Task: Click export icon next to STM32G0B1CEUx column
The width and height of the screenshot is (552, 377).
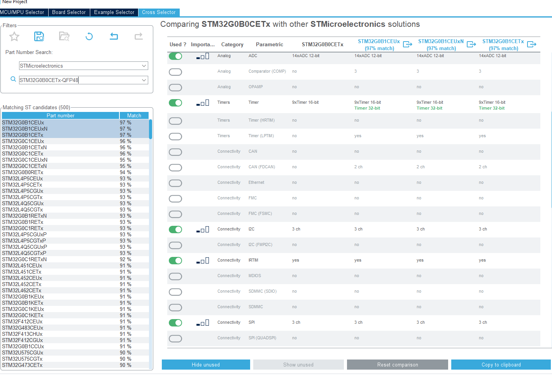Action: [x=408, y=44]
